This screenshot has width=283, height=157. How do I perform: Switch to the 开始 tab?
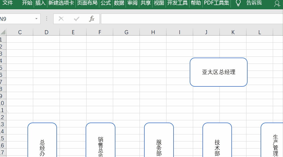27,3
